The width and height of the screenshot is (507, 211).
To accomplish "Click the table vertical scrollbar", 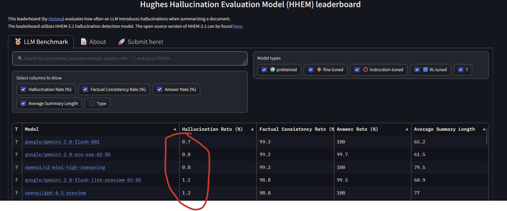I will click(x=487, y=136).
